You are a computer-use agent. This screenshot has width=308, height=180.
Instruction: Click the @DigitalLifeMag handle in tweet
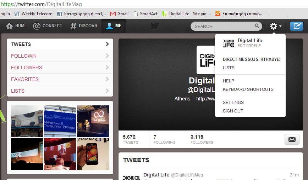pos(187,175)
